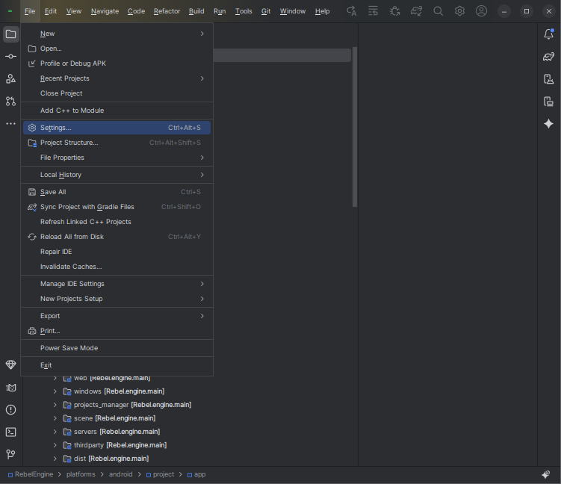Click RebelEngine breadcrumb in status bar
This screenshot has width=561, height=484.
31,474
